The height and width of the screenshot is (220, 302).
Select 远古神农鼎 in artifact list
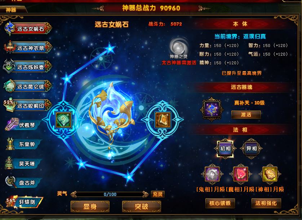pyautogui.click(x=28, y=48)
